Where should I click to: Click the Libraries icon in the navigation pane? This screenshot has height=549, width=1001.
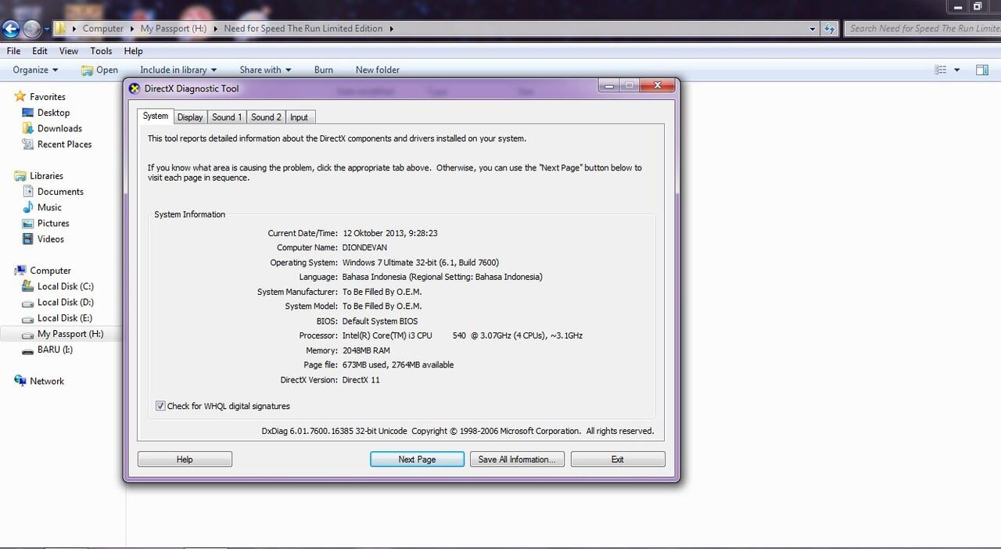coord(20,176)
